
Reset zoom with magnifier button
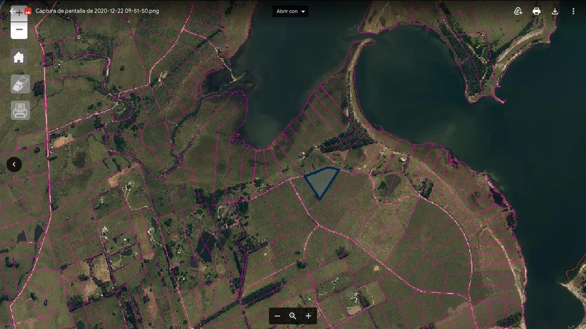[293, 316]
